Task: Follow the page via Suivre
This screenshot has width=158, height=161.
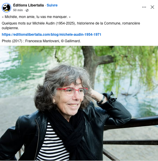Action: click(x=52, y=5)
